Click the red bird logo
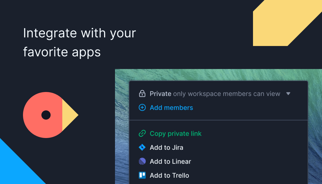 pos(51,115)
